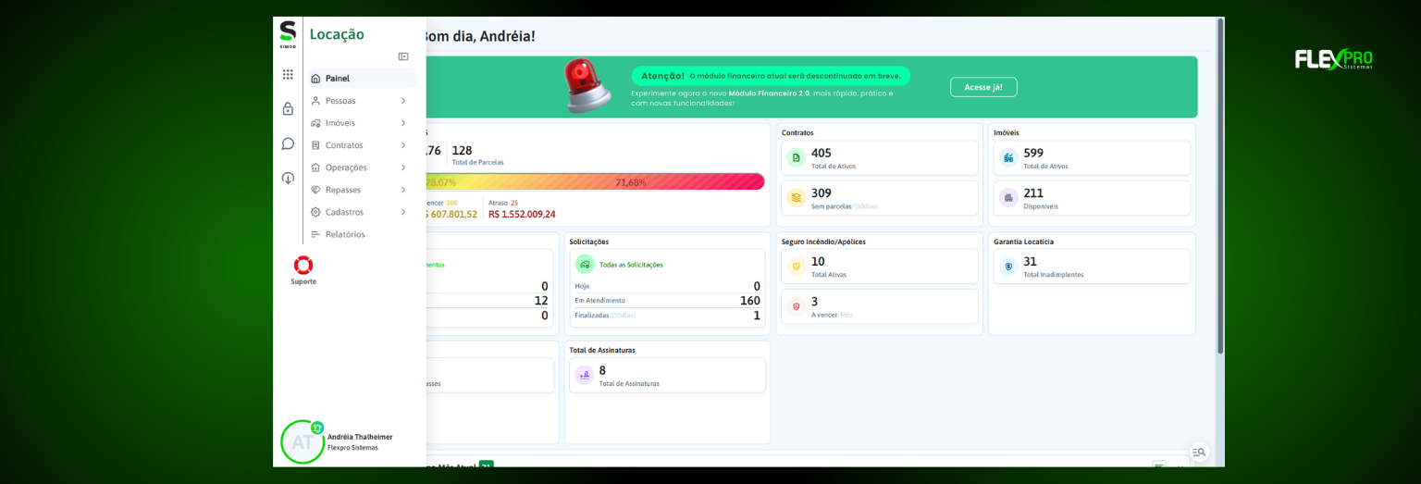Click the Finalizadas (30dias) row
Screen dimensions: 1421x484
click(x=667, y=316)
